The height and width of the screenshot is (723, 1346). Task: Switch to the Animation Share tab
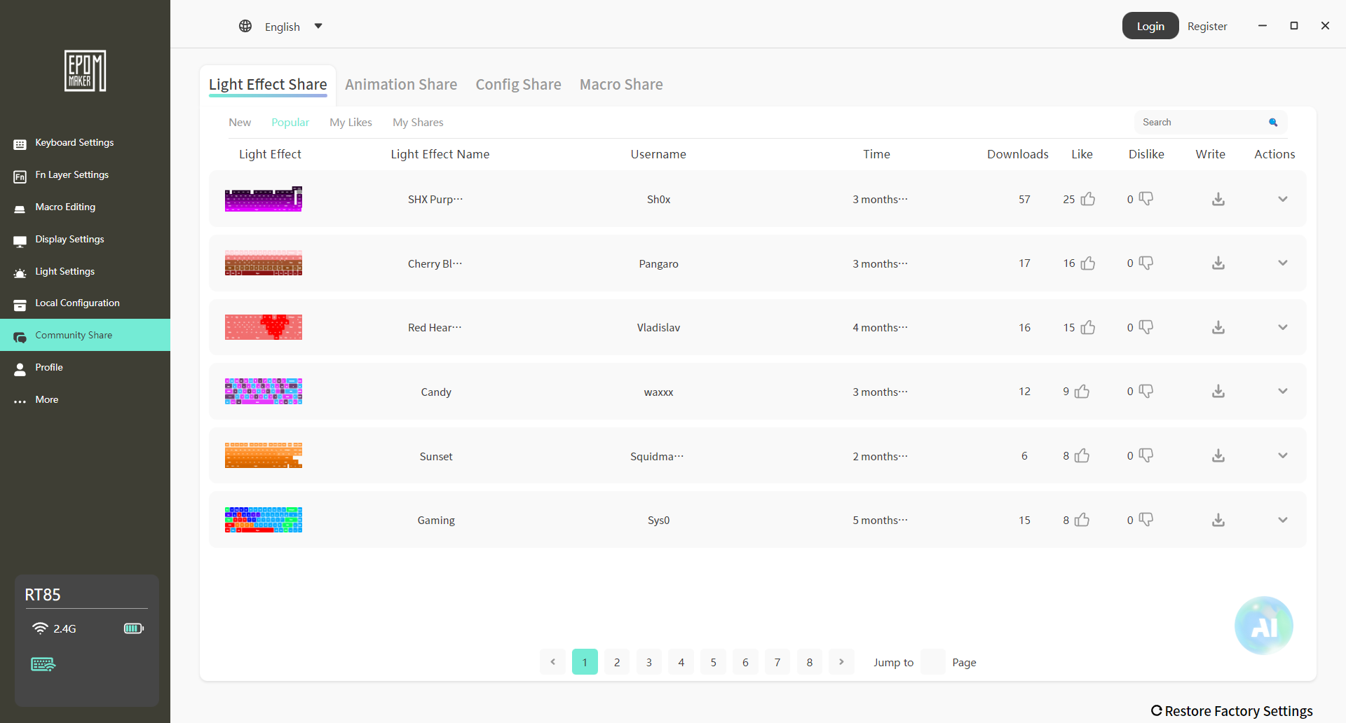tap(401, 85)
